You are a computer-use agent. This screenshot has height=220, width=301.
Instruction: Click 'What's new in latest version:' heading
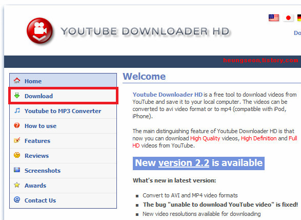click(174, 180)
